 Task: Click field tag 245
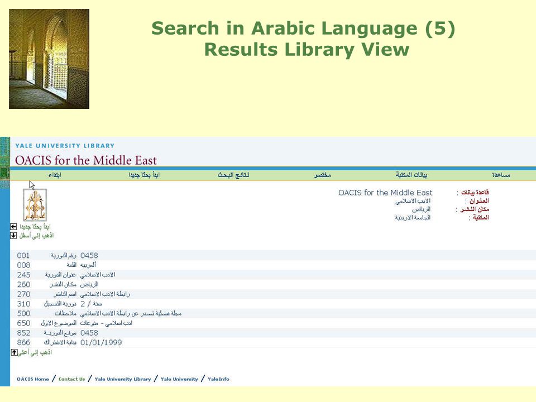[x=23, y=275]
